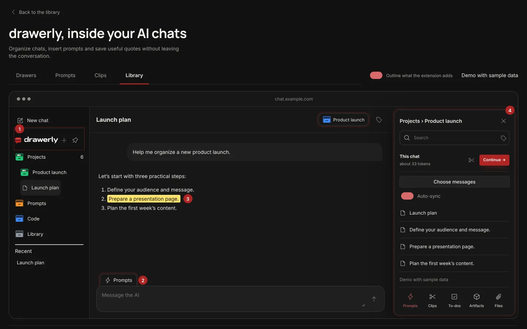Open Artifacts in the panel bottom bar
527x329 pixels.
click(476, 300)
